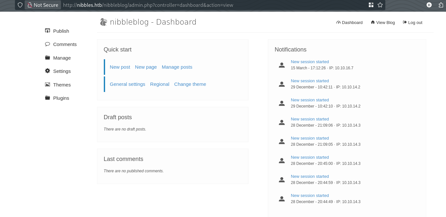446x217 pixels.
Task: Go to Dashboard in top navigation
Action: (349, 22)
